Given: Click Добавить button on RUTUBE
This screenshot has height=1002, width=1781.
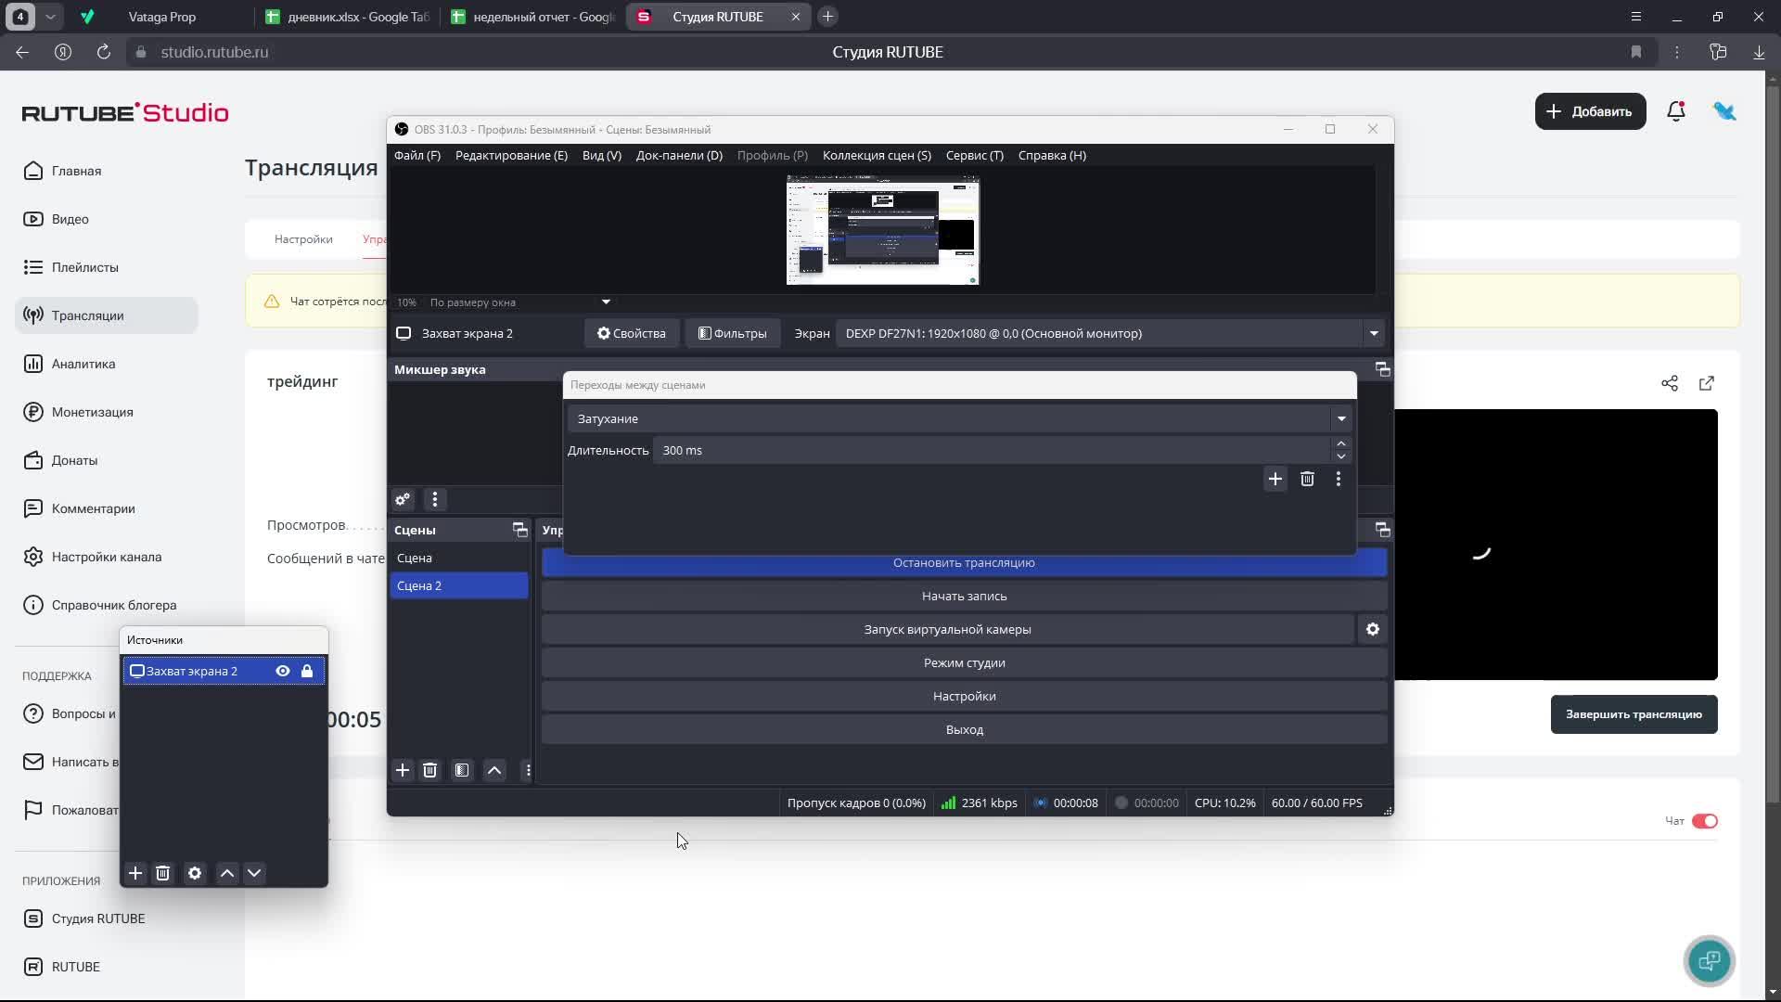Looking at the screenshot, I should click(1590, 111).
